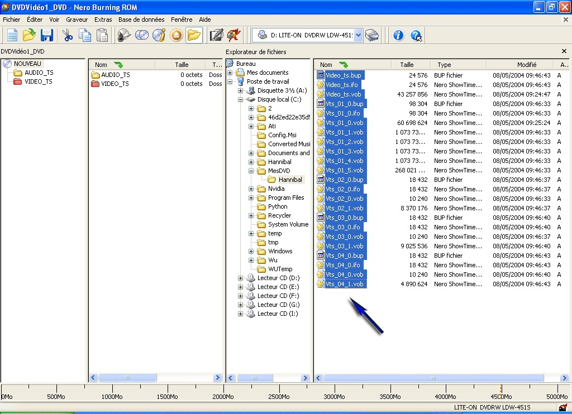Click the choose recorder drive icon
572x414 pixels.
tap(371, 35)
